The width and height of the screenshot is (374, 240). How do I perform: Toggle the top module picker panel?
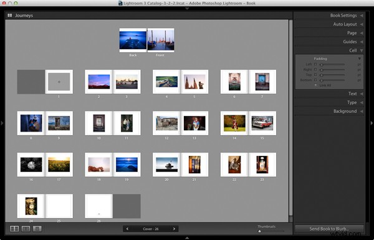[x=187, y=8]
